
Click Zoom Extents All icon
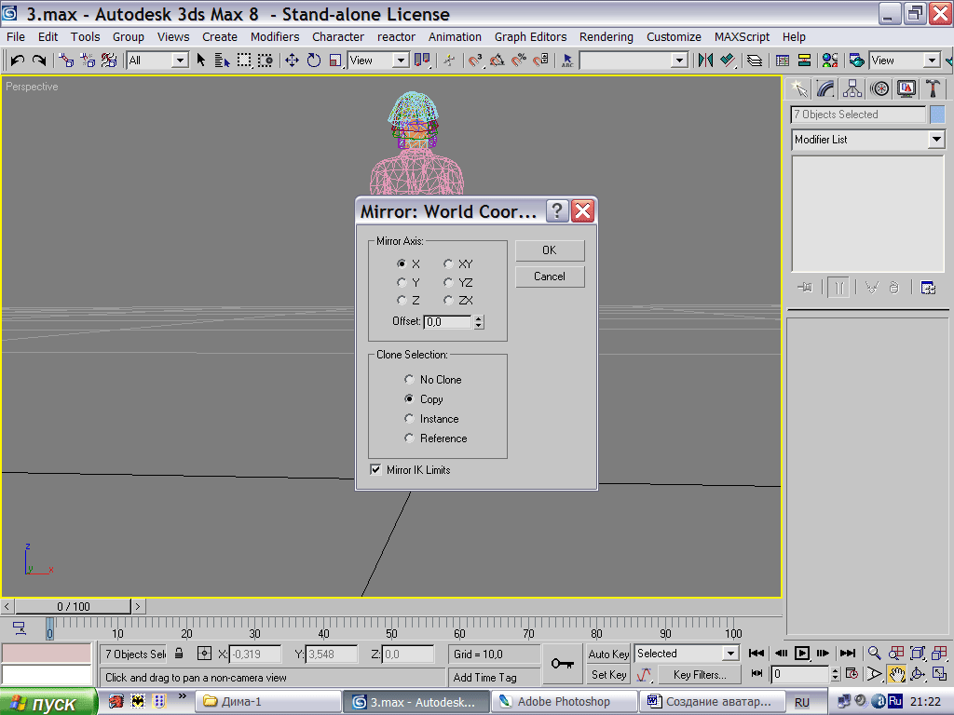[939, 654]
